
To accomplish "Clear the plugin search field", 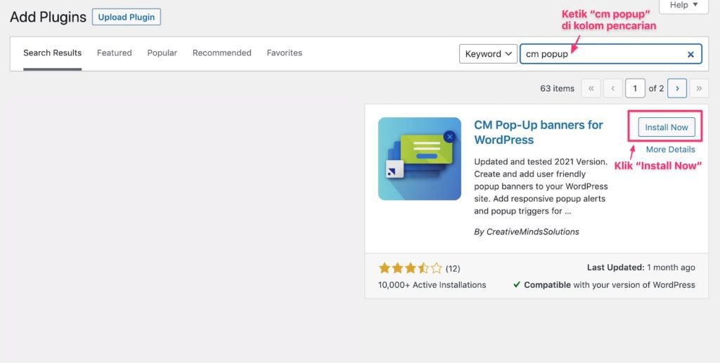I will [690, 55].
